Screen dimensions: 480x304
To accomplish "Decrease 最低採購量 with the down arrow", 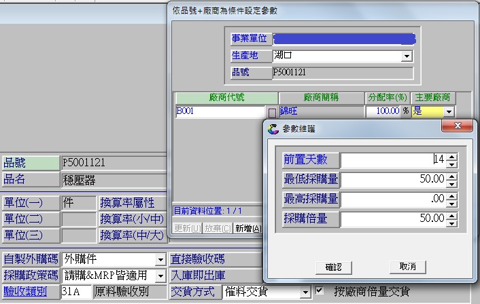I will pos(452,184).
